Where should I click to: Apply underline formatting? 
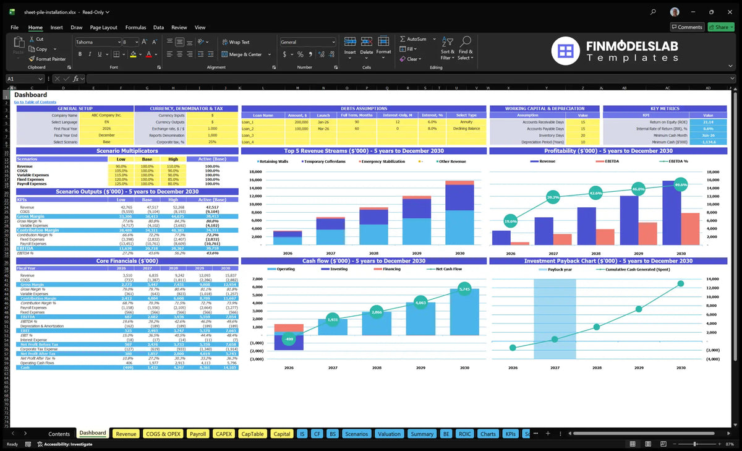pyautogui.click(x=101, y=54)
